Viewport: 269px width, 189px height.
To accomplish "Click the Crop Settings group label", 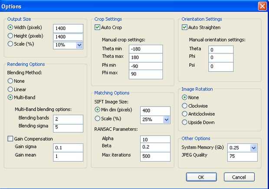I will click(108, 19).
